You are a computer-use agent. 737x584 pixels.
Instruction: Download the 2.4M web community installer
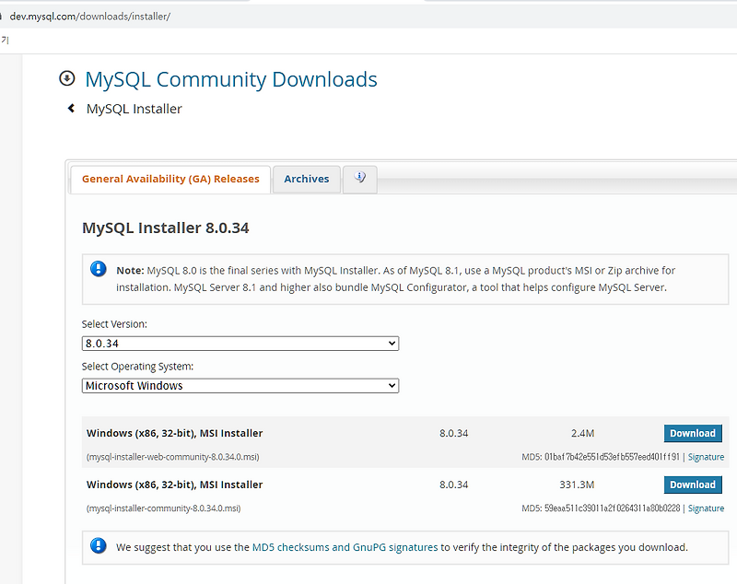pos(692,433)
